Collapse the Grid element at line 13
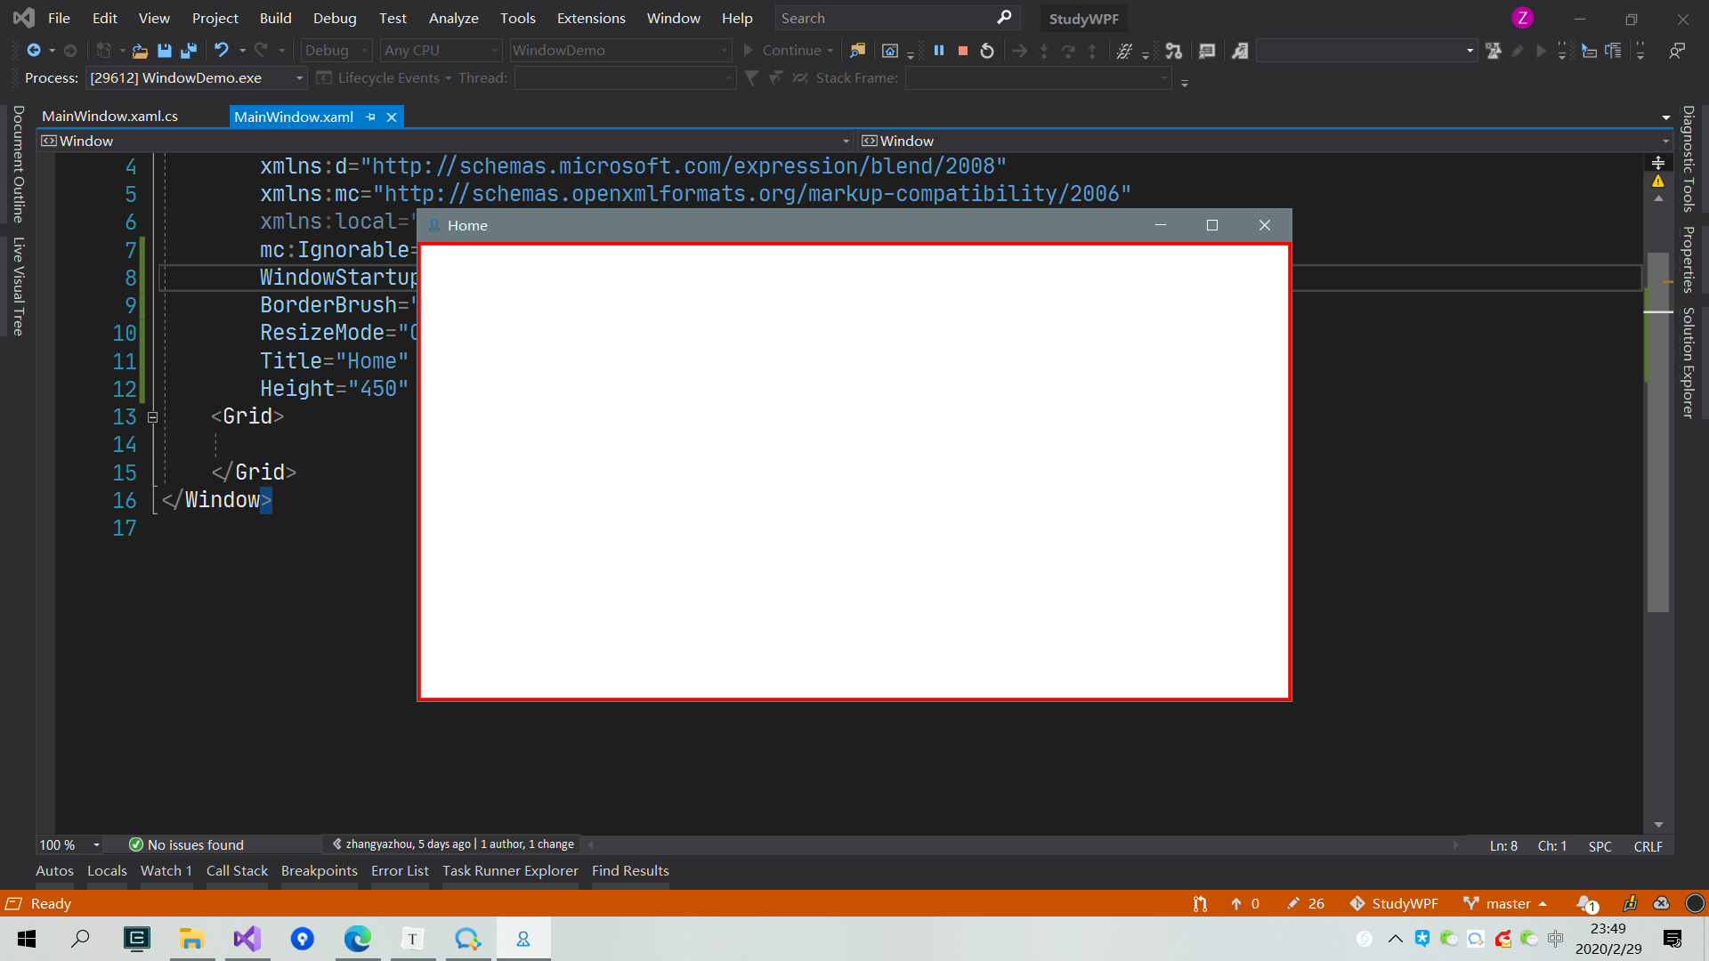 coord(152,416)
